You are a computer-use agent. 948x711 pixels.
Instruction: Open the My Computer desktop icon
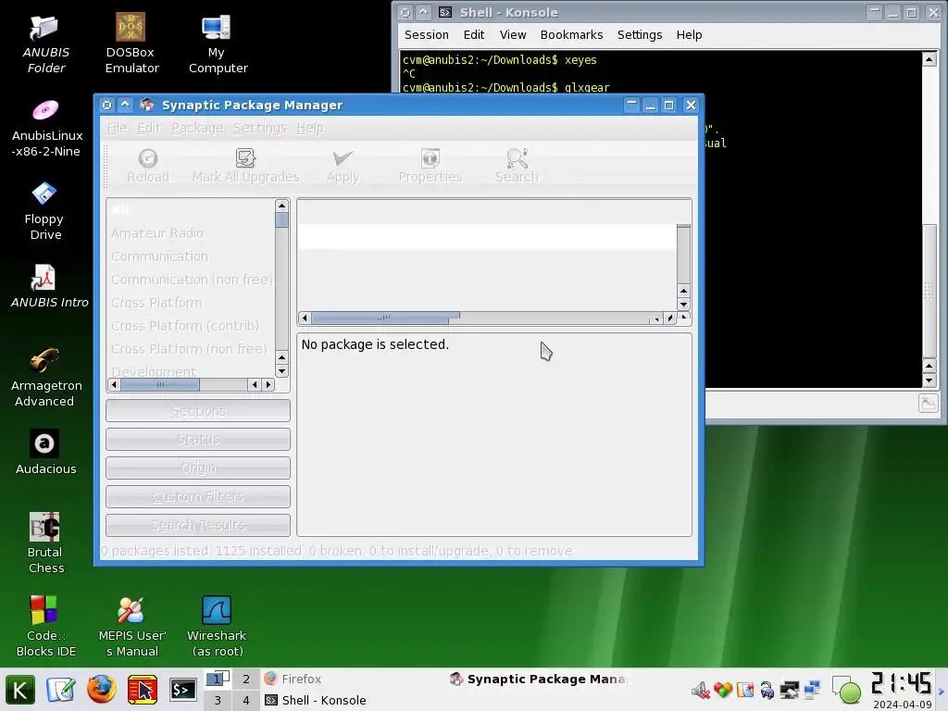click(217, 27)
